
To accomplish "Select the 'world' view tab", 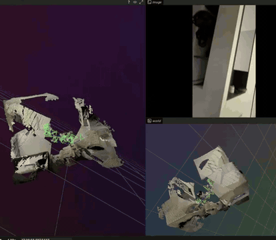I will click(x=154, y=121).
